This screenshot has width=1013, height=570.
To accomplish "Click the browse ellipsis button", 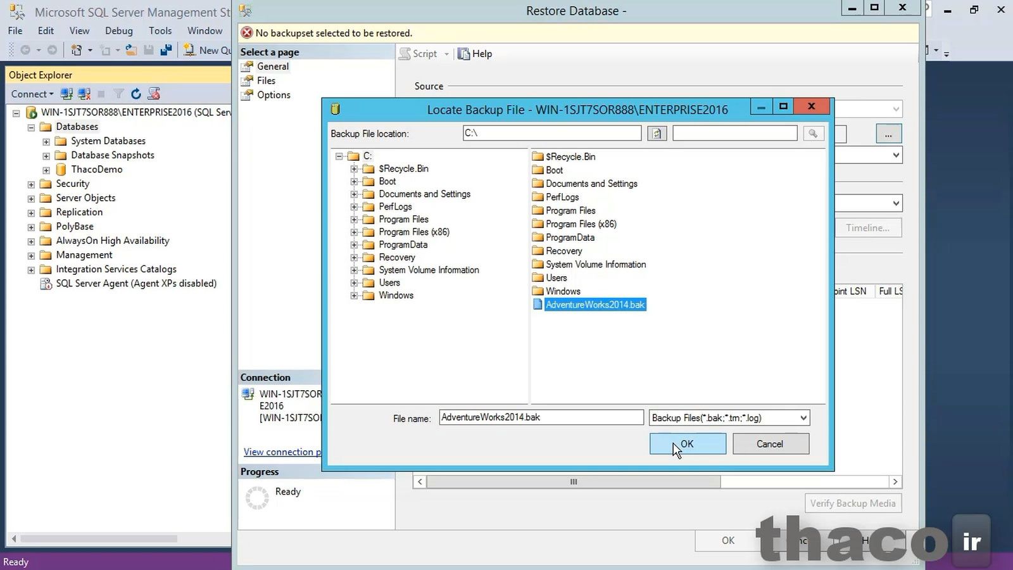I will pos(889,134).
